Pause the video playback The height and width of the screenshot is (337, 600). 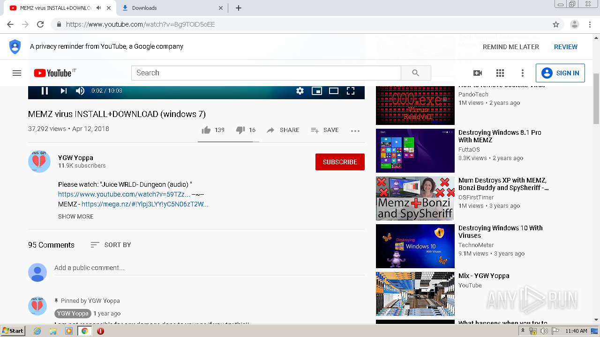[45, 91]
